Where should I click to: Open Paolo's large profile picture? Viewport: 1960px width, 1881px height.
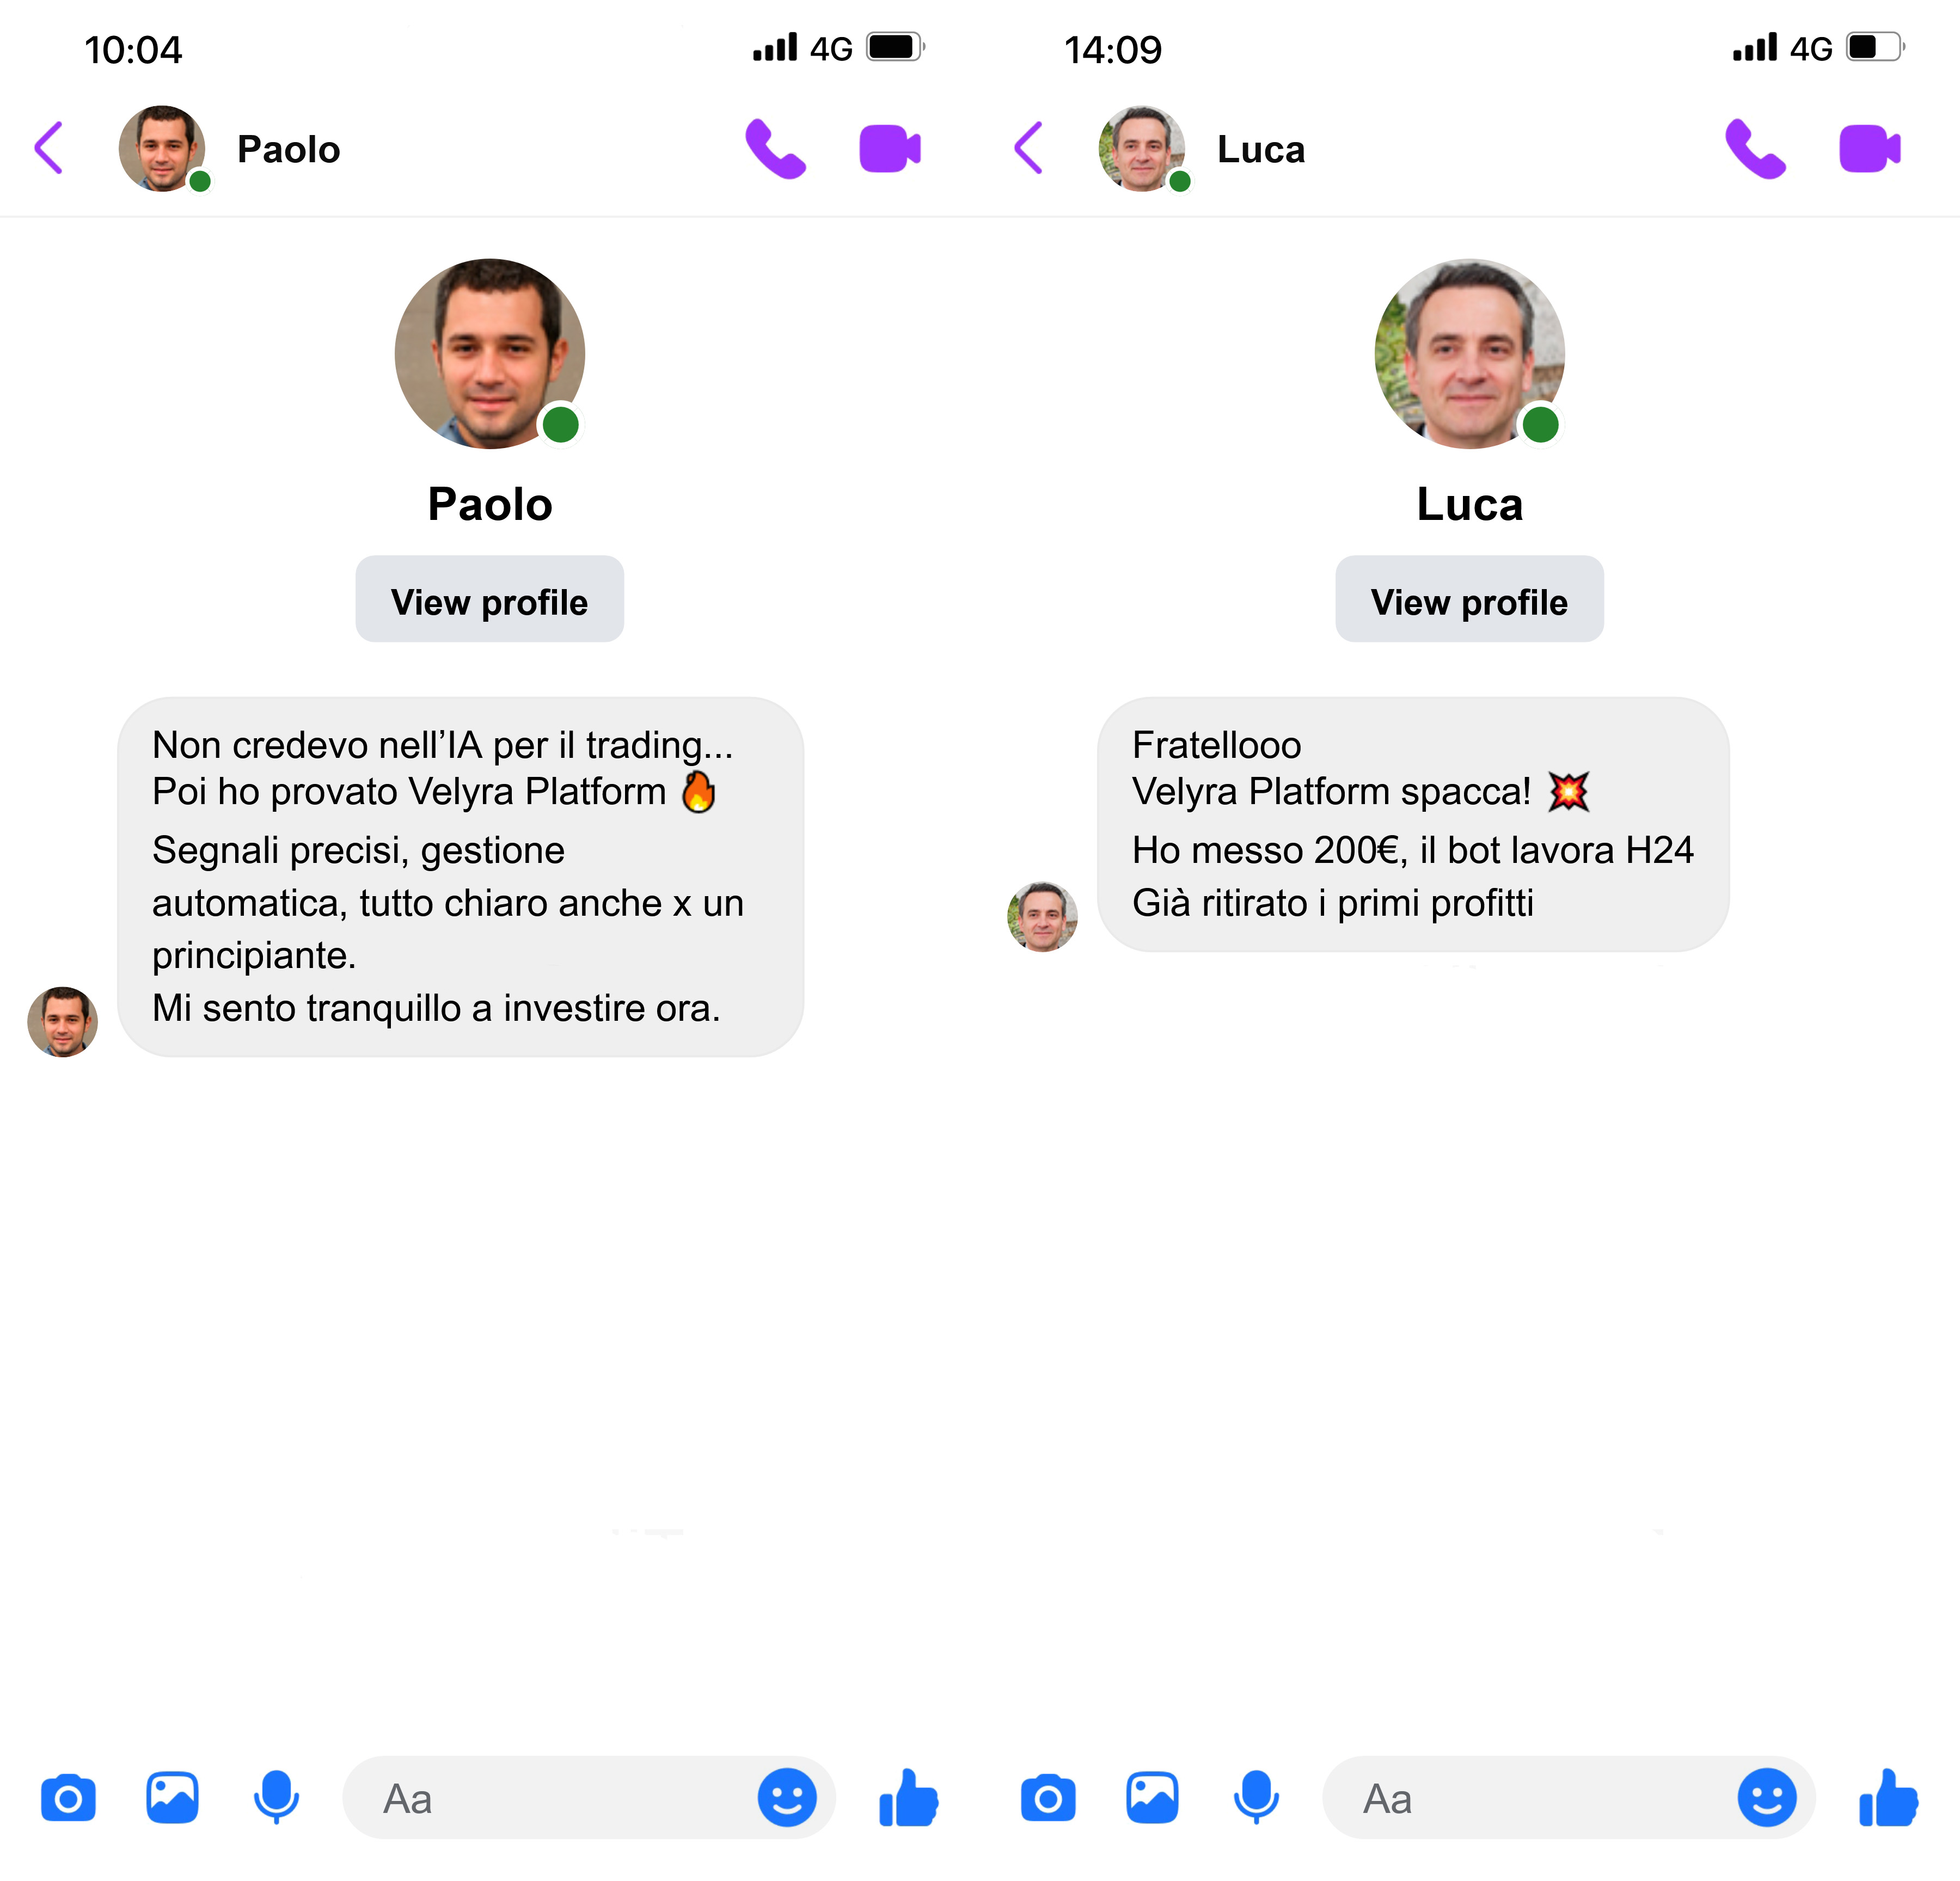click(x=490, y=353)
